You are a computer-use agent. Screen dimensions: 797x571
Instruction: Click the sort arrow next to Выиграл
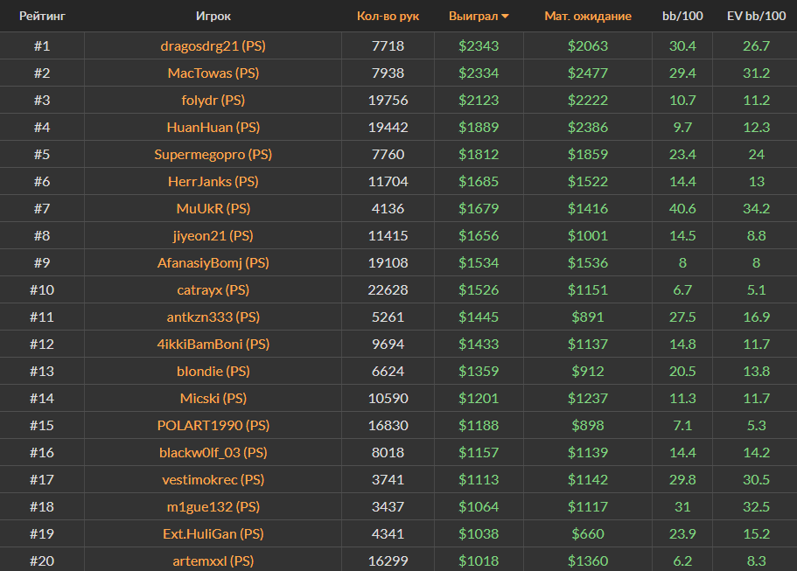(x=505, y=17)
